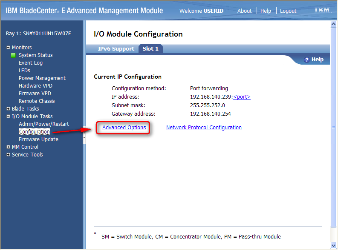The image size is (338, 250).
Task: Click the Bay 1 serial number text
Action: [x=39, y=34]
